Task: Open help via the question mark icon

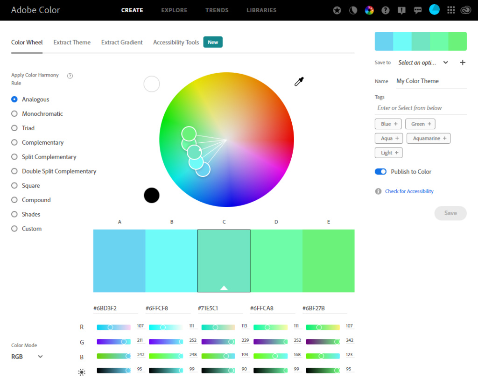Action: (x=386, y=10)
